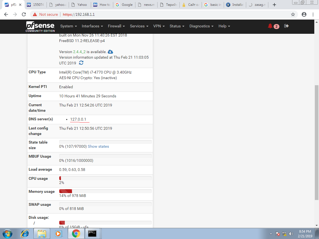Viewport: 319px width, 239px height.
Task: Switch to the yahoo.c browser tab
Action: coord(58,5)
